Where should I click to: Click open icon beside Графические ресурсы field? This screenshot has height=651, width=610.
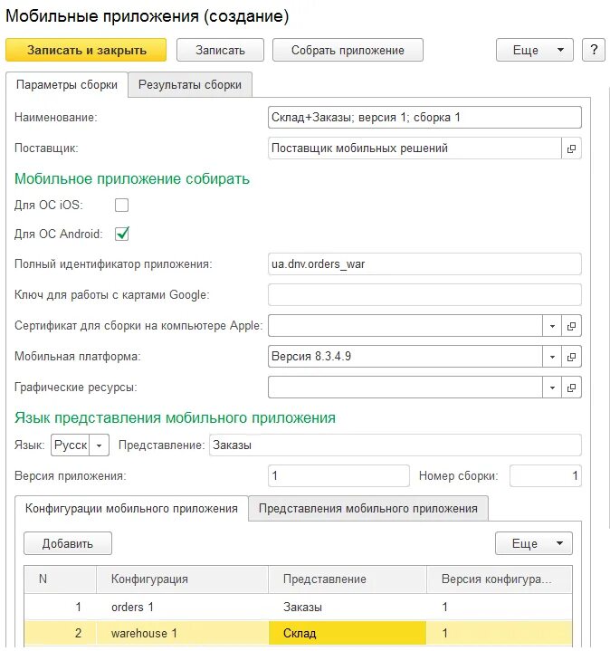click(571, 388)
